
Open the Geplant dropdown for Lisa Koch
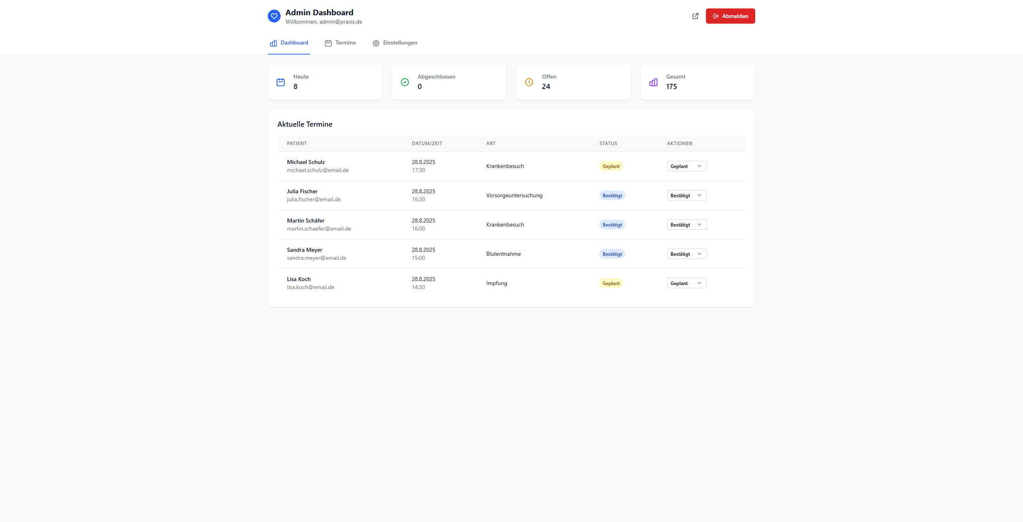coord(686,283)
